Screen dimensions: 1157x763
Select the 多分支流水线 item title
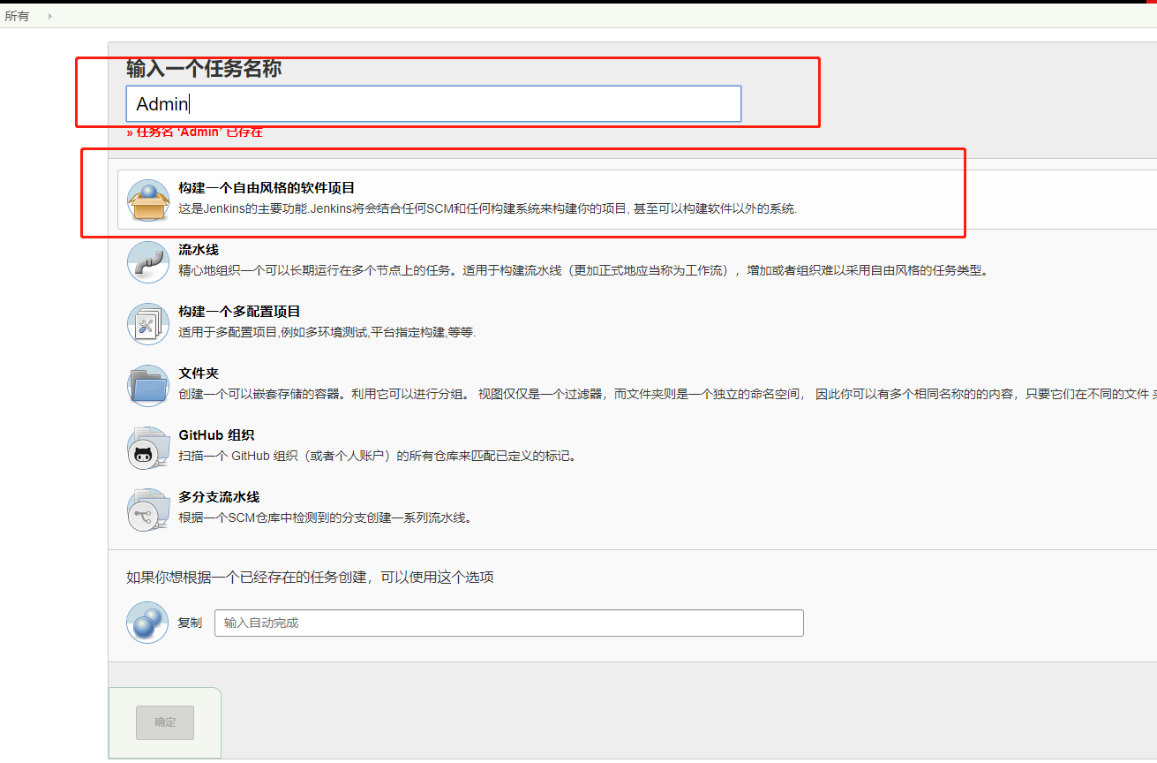tap(219, 497)
